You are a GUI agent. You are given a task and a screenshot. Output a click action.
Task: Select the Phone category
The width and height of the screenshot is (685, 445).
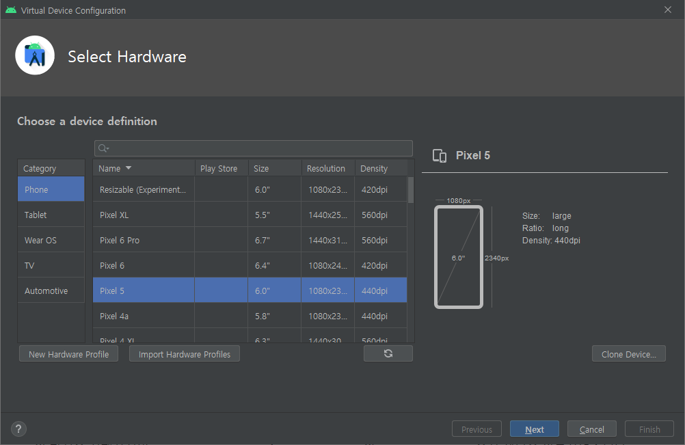click(51, 189)
